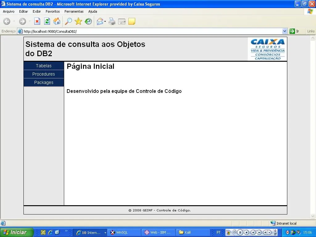Click inside the address URL field
The height and width of the screenshot is (237, 316).
tap(152, 31)
